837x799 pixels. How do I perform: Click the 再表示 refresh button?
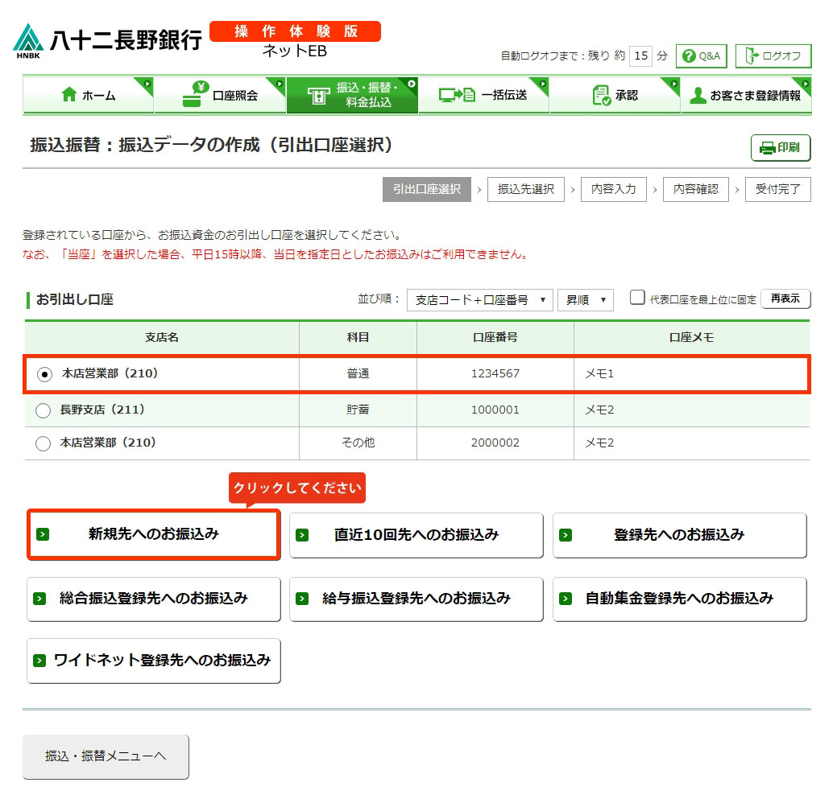(785, 299)
